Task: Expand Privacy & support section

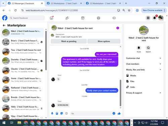Action: click(143, 93)
